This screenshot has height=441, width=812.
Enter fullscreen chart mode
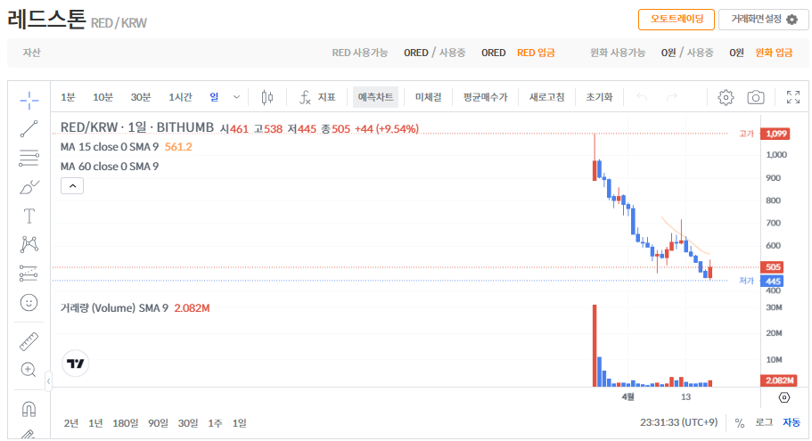793,97
